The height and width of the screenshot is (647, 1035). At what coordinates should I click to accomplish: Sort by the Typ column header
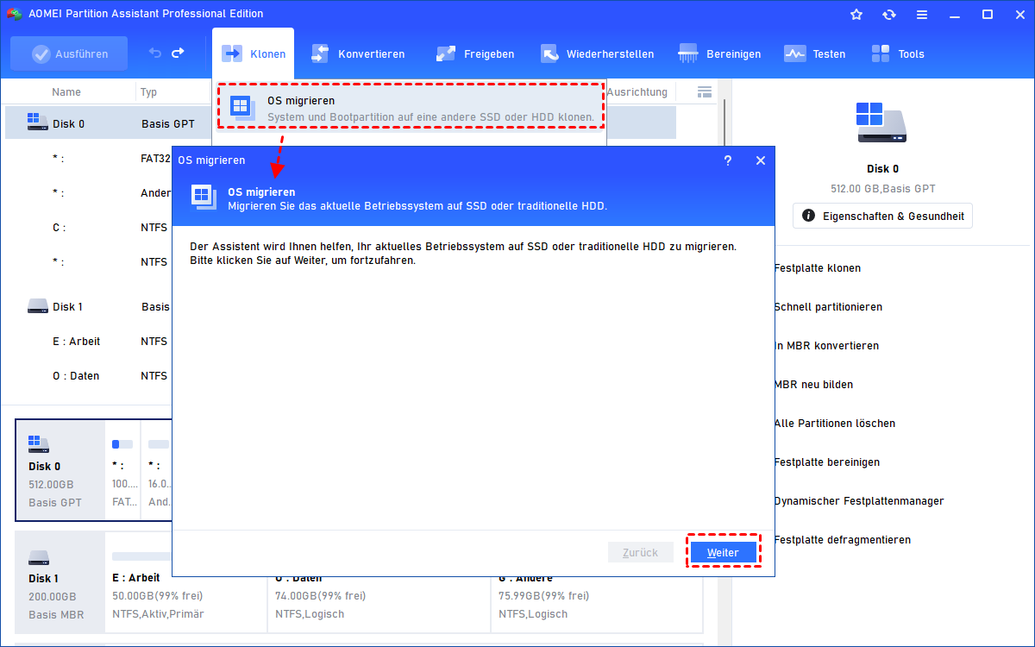(x=149, y=92)
